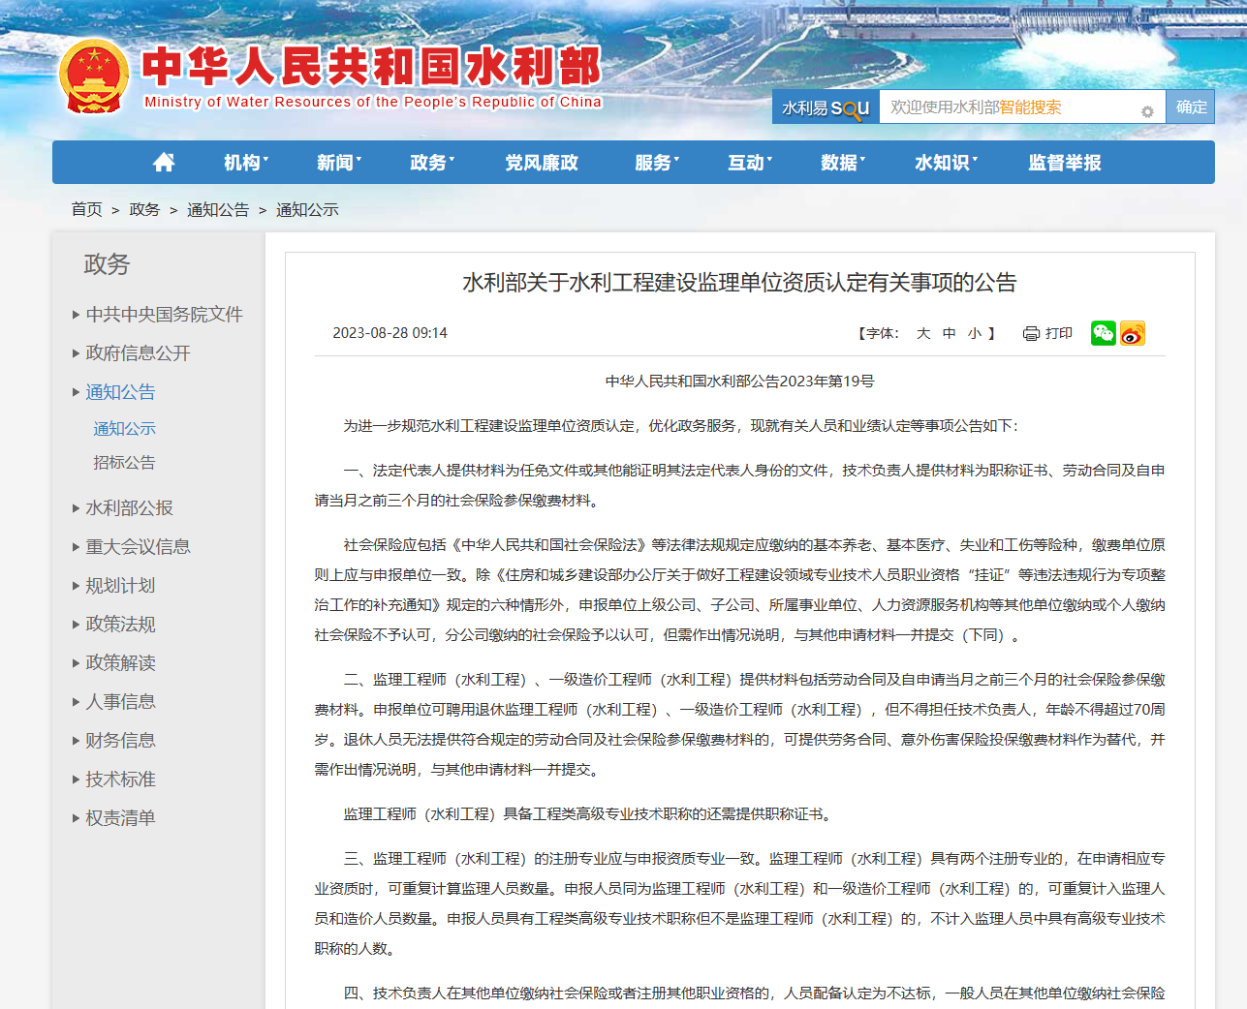This screenshot has width=1247, height=1009.
Task: Set font size to medium (中)
Action: click(x=950, y=333)
